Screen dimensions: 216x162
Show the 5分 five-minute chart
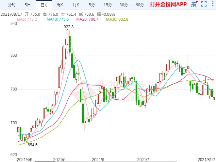(x=91, y=5)
